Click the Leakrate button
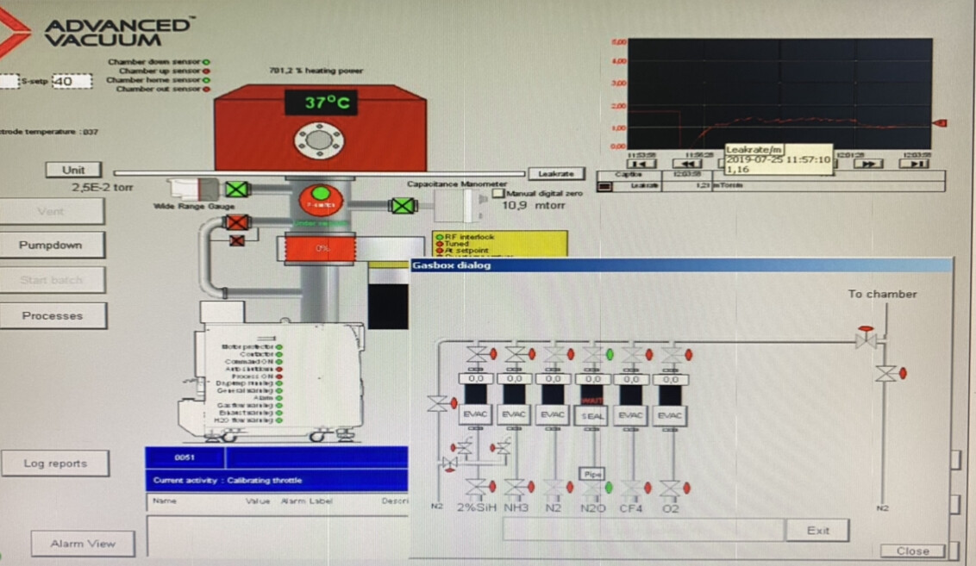This screenshot has width=976, height=566. pyautogui.click(x=556, y=173)
